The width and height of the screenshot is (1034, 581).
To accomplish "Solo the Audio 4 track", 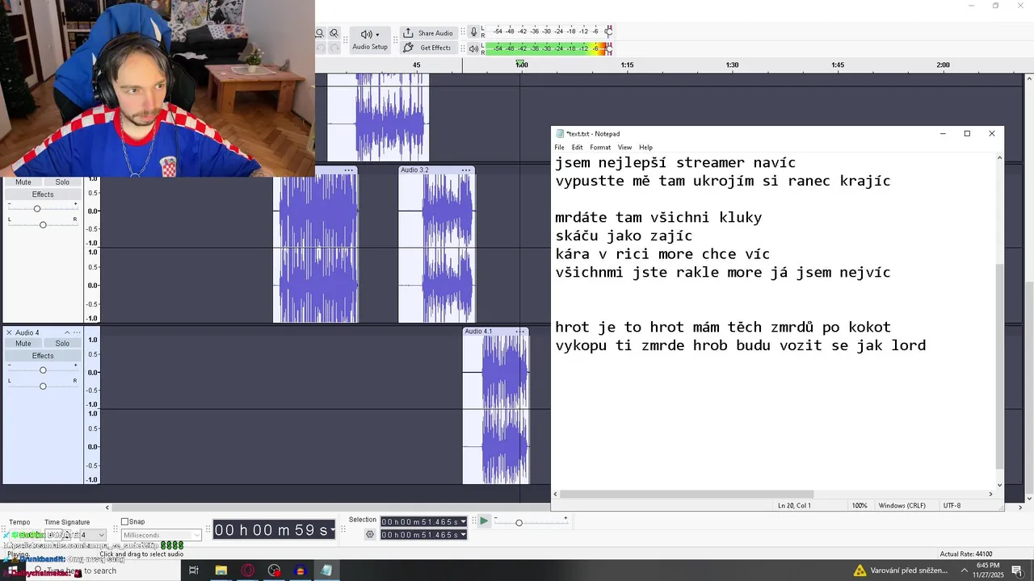I will point(62,343).
